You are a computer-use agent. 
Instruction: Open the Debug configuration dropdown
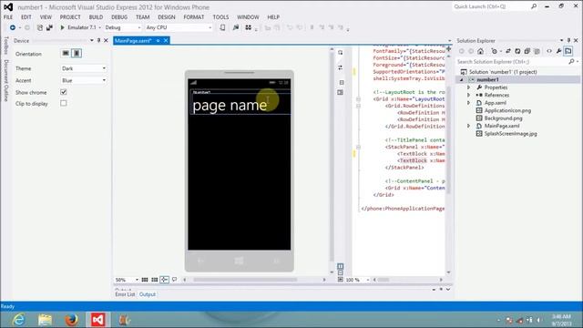[123, 27]
